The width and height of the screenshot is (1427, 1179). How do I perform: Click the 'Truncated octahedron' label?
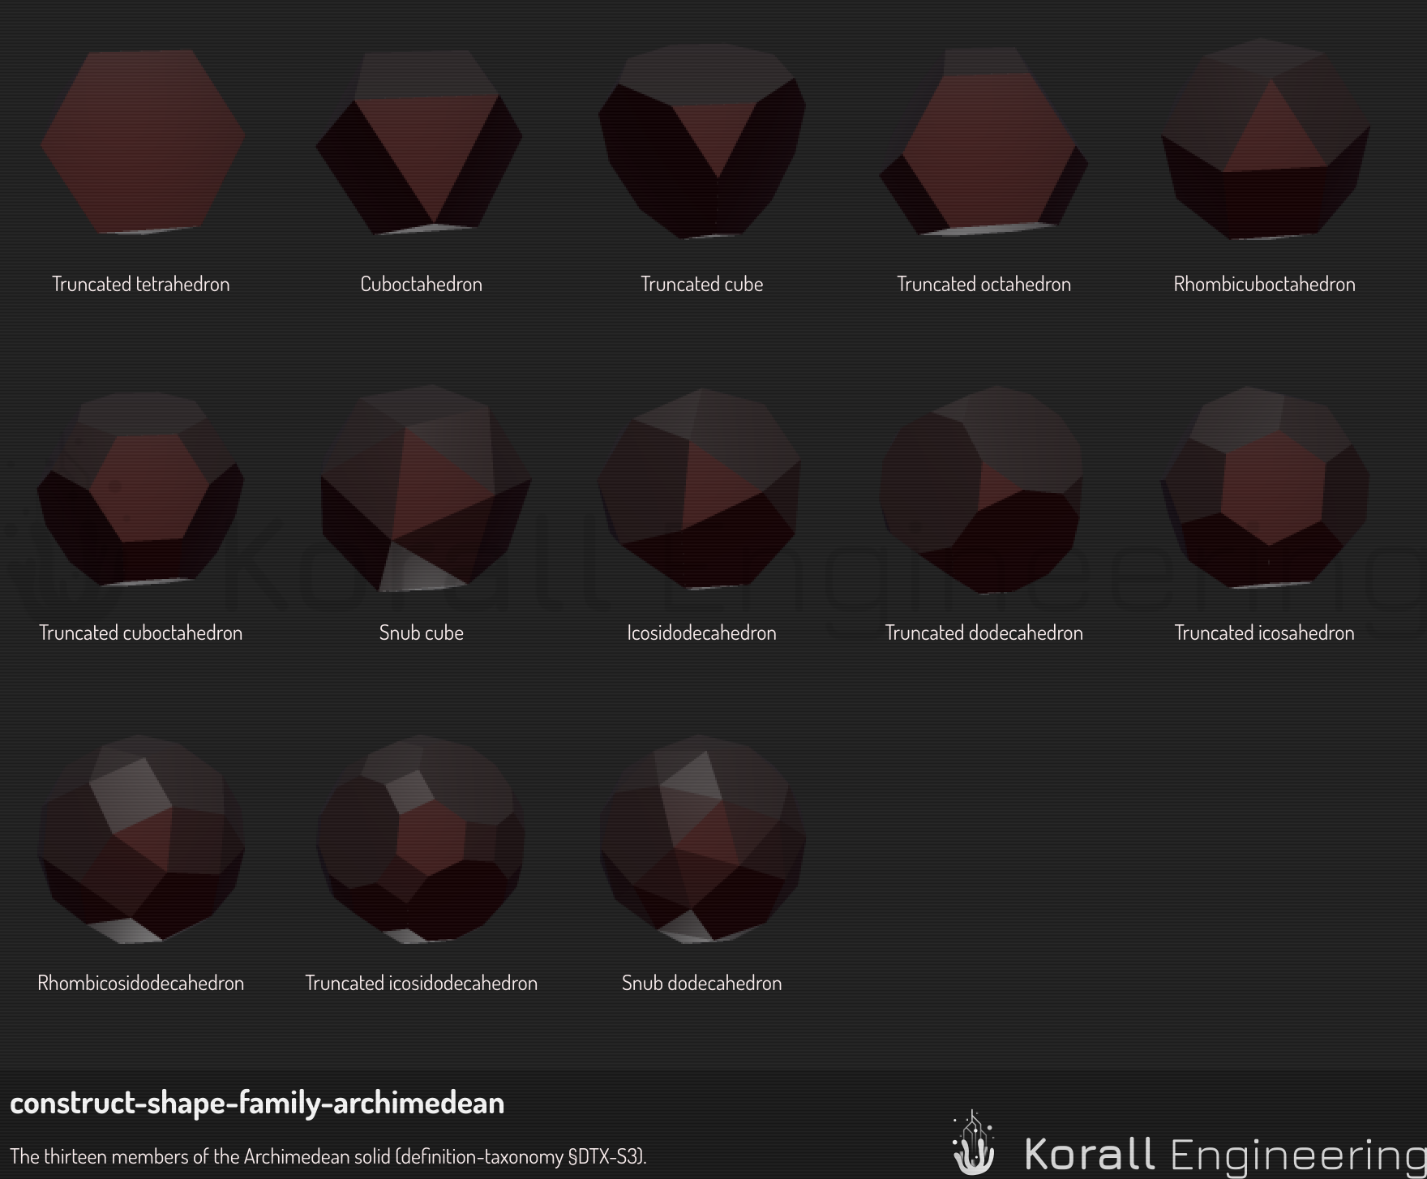tap(983, 285)
